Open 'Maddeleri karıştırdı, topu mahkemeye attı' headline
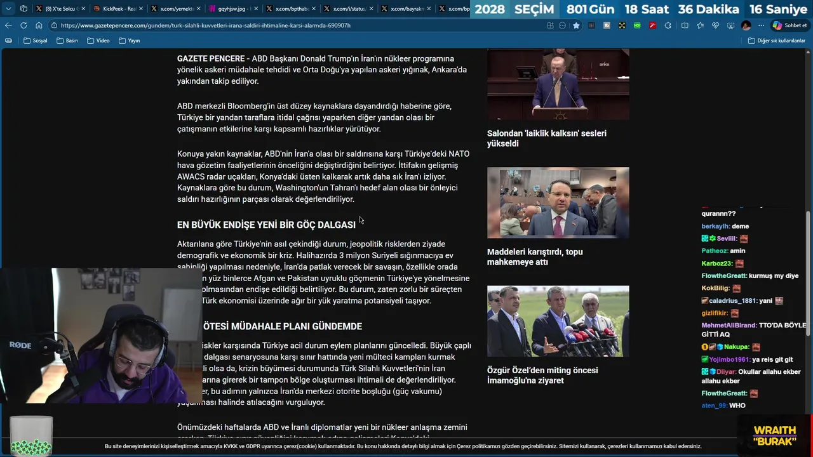Image resolution: width=813 pixels, height=457 pixels. click(535, 257)
